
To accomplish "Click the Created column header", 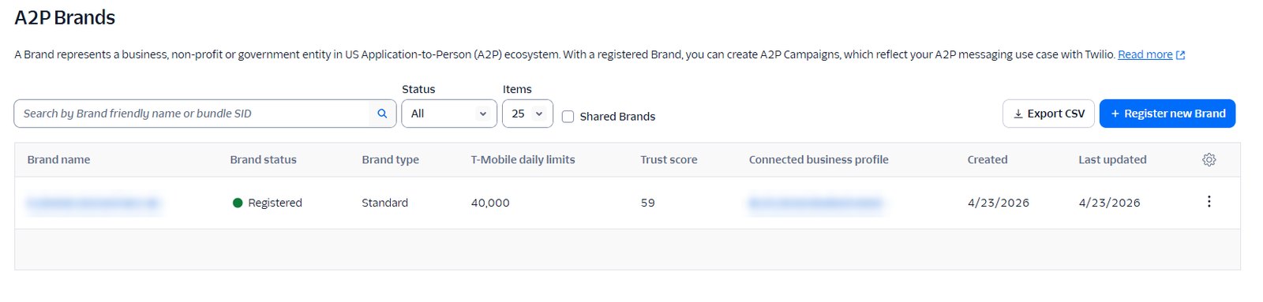I will [988, 160].
